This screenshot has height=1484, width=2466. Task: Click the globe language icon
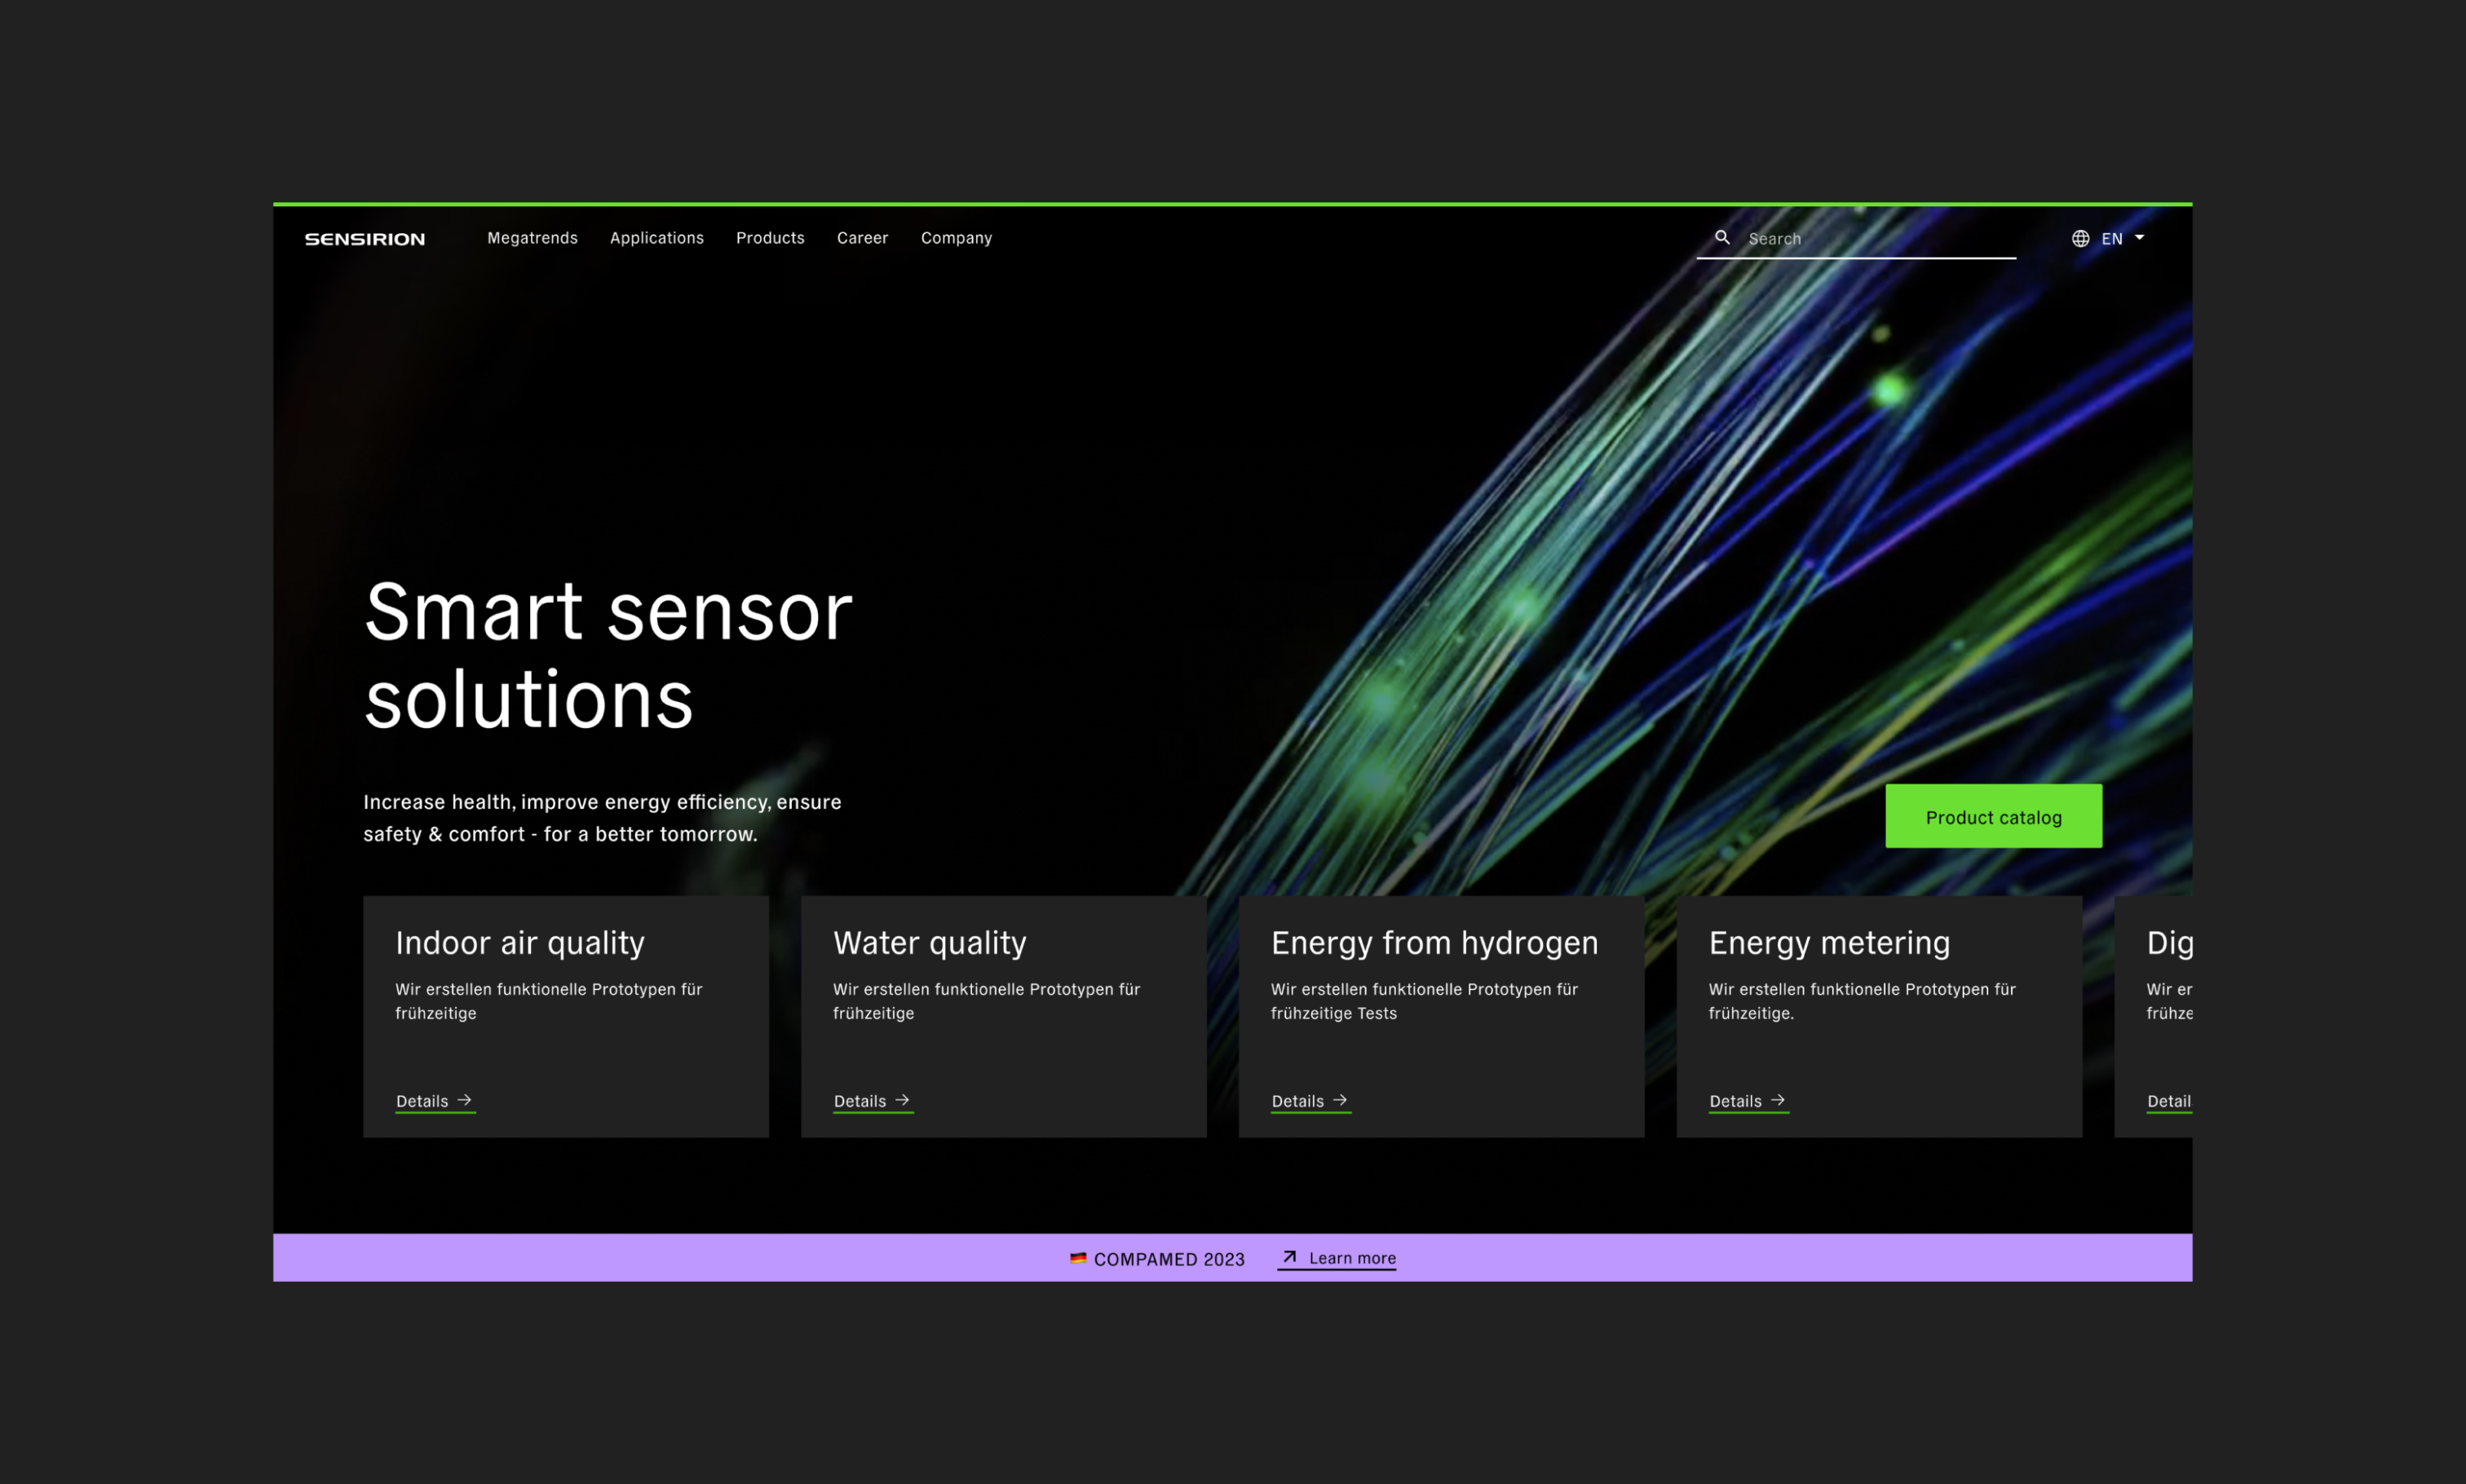click(x=2080, y=238)
